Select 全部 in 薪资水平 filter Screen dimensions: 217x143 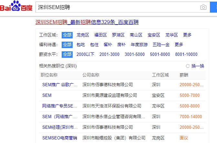(x=67, y=55)
